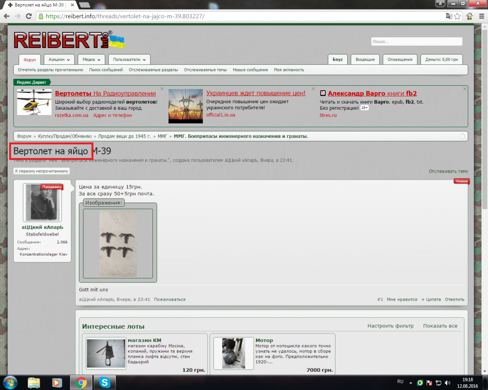
Task: Reload the page with the refresh icon
Action: pyautogui.click(x=28, y=16)
